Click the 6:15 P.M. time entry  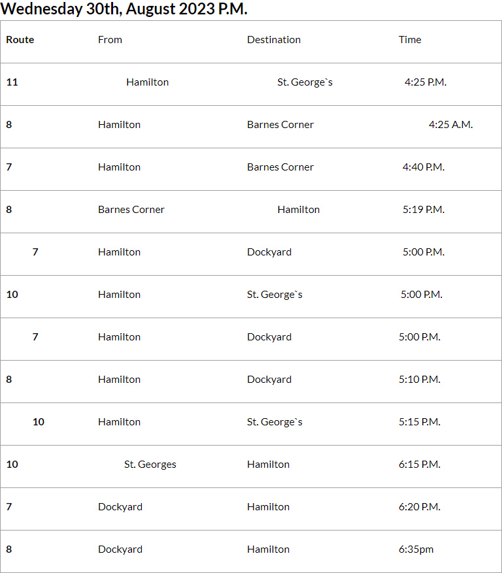[420, 465]
